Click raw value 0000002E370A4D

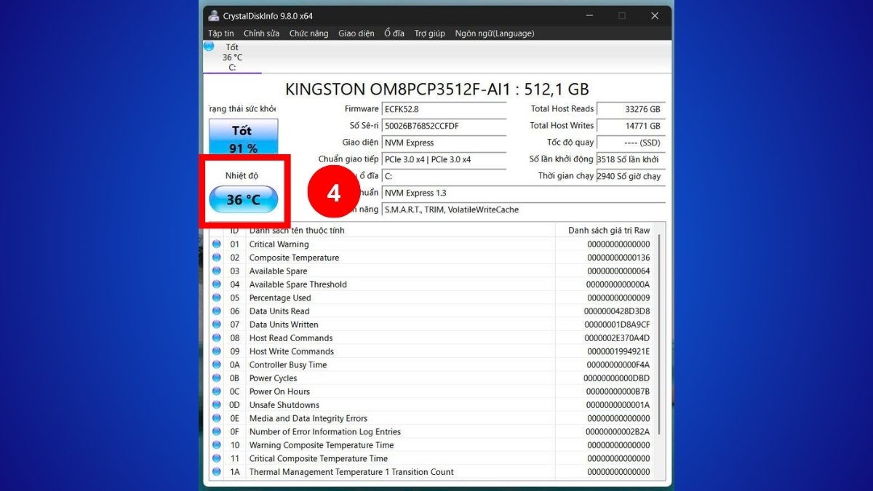click(x=617, y=338)
